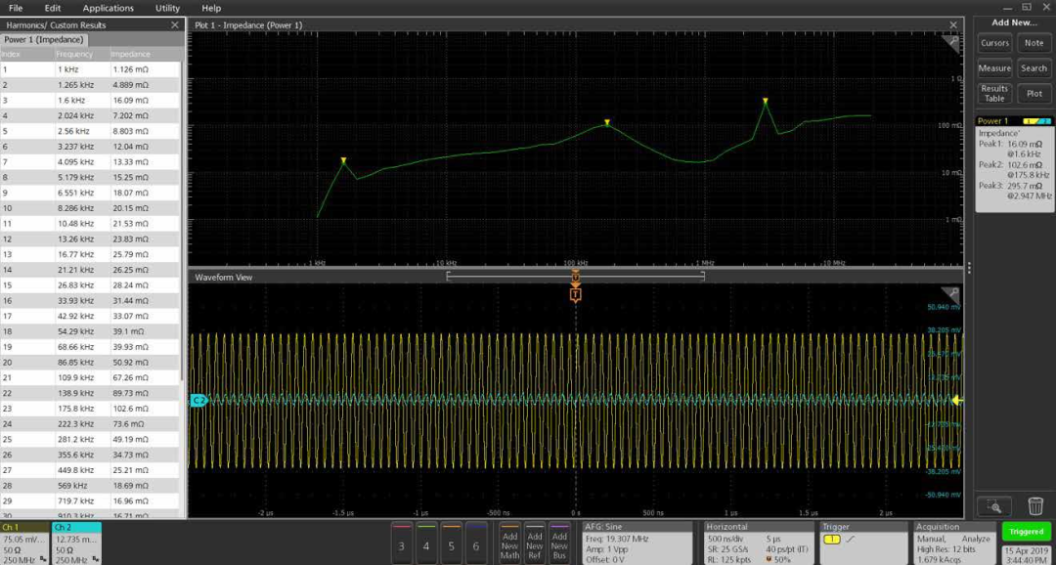1056x565 pixels.
Task: Click the results table vertical scrollbar
Action: click(x=183, y=222)
